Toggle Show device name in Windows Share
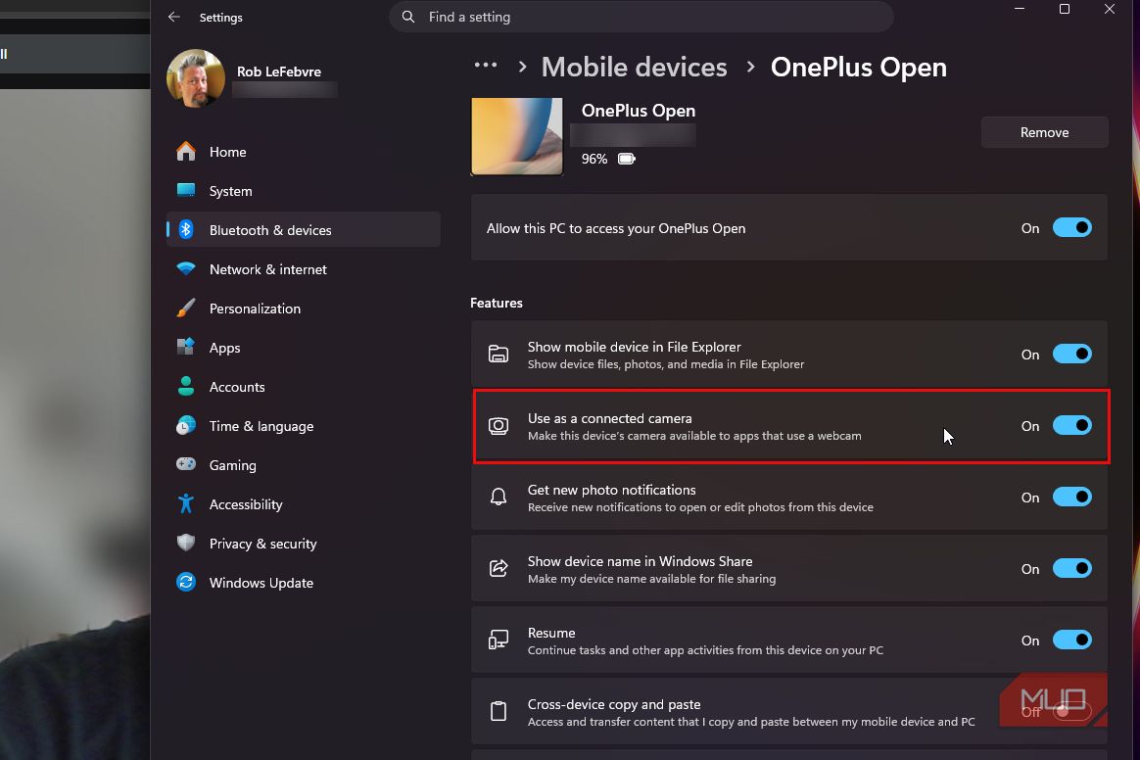Viewport: 1140px width, 760px height. (1072, 568)
